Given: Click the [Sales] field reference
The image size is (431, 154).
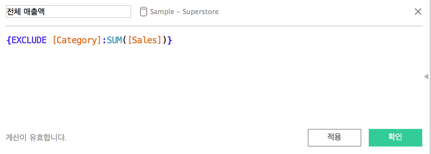Looking at the screenshot, I should [x=145, y=40].
